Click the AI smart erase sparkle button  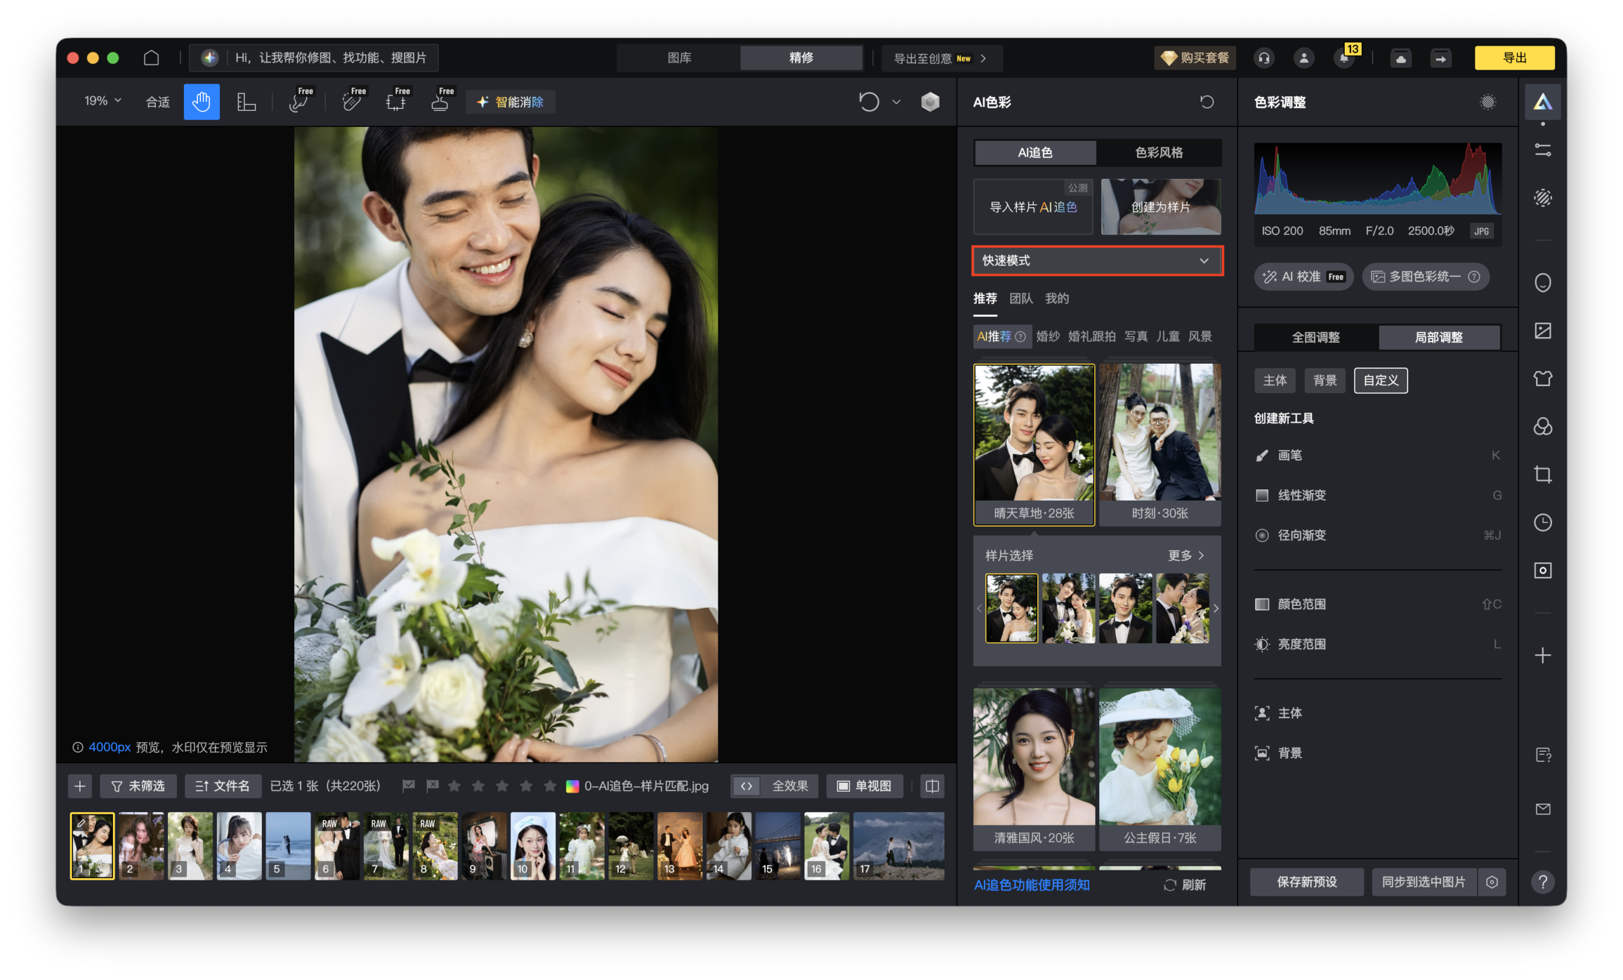click(510, 102)
